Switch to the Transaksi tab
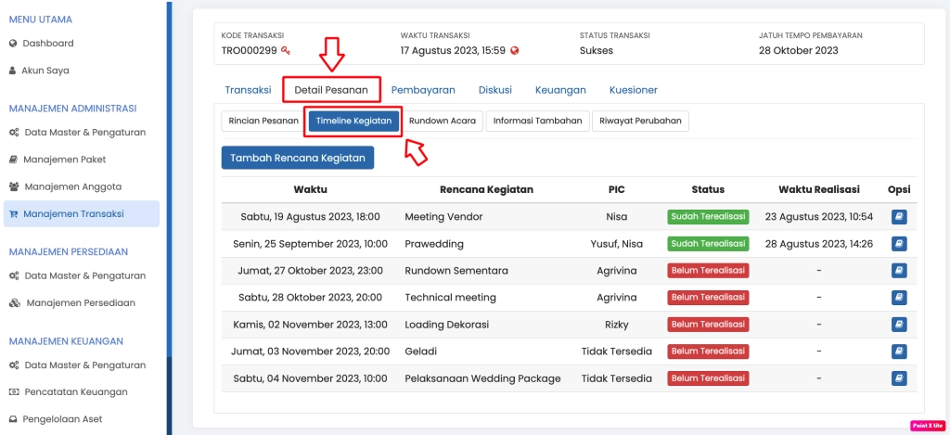950x435 pixels. pyautogui.click(x=248, y=90)
